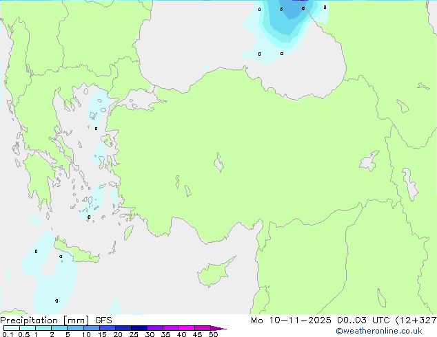Click the legend swatch between 45 and 50
This screenshot has width=437, height=337.
203,328
